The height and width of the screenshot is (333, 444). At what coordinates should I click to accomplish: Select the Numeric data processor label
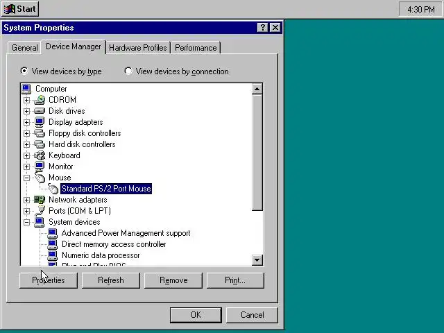pos(101,255)
